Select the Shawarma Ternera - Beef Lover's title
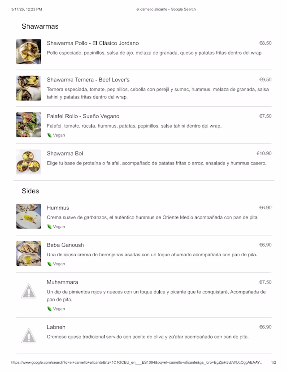Screen dimensions: 287x371 pyautogui.click(x=88, y=80)
